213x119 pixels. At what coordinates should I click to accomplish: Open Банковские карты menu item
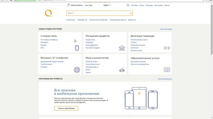coord(118,20)
